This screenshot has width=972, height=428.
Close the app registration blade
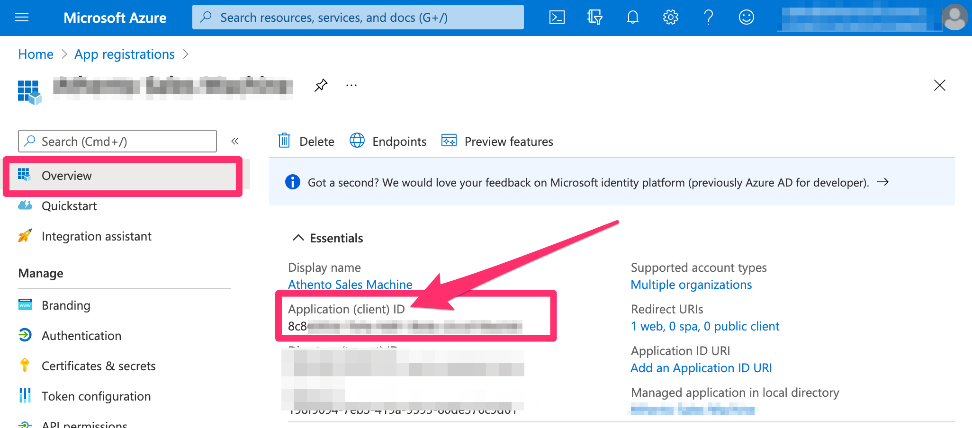pos(939,85)
